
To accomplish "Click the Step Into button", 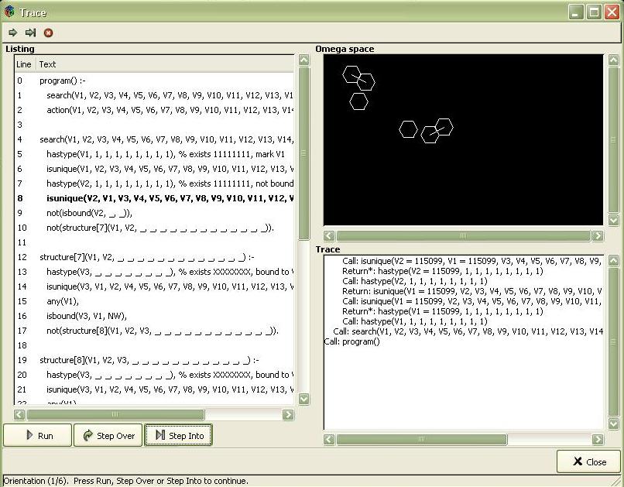I will (178, 435).
